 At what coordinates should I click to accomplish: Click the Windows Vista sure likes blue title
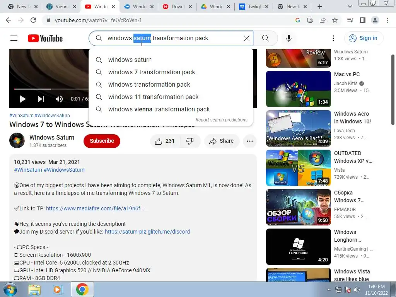click(352, 275)
